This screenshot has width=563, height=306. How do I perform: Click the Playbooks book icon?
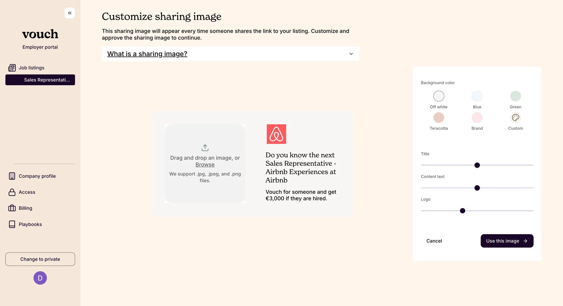(x=12, y=224)
